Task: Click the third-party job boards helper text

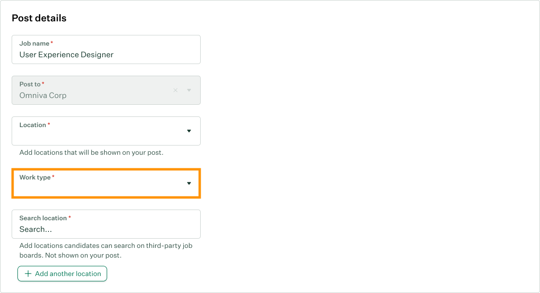Action: coord(106,250)
